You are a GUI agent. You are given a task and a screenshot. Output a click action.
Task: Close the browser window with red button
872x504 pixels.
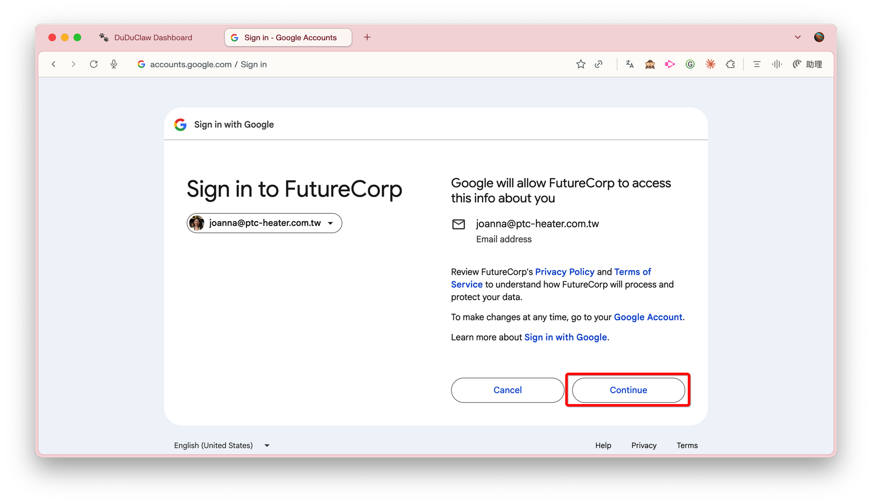[52, 37]
